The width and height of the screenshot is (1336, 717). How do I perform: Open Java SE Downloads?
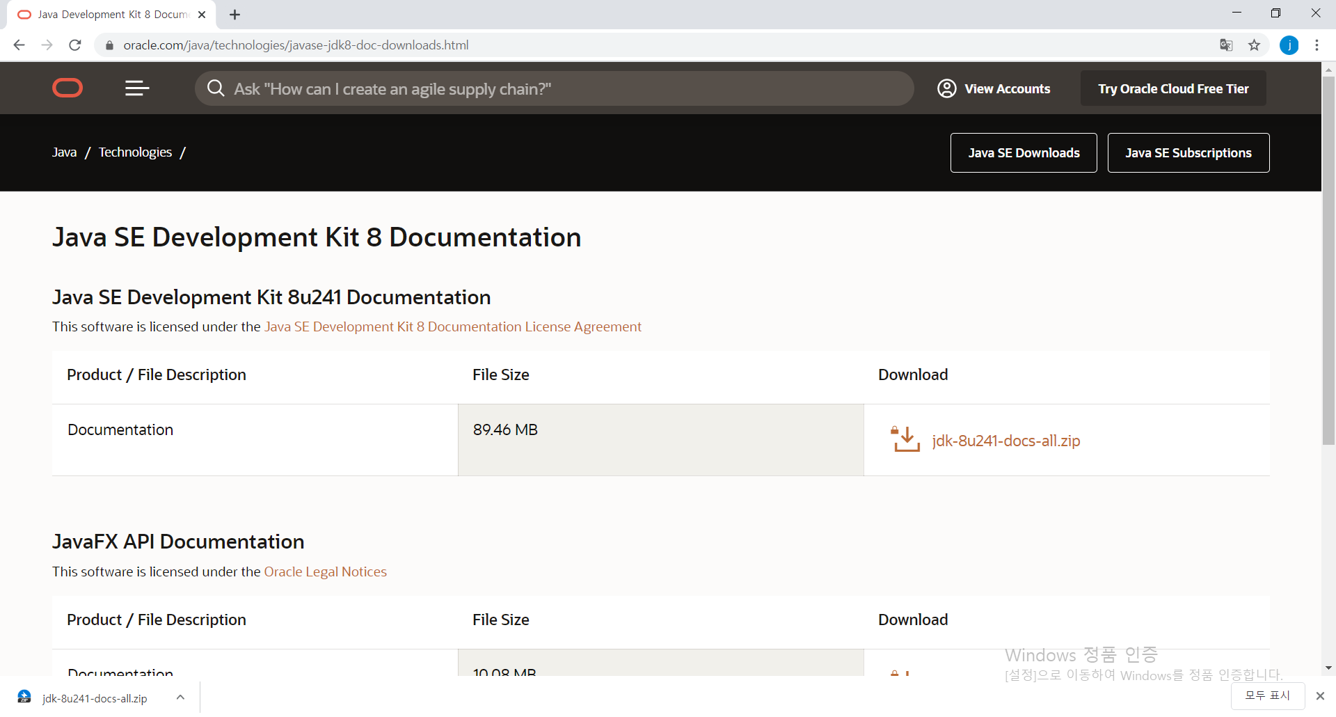(x=1024, y=152)
